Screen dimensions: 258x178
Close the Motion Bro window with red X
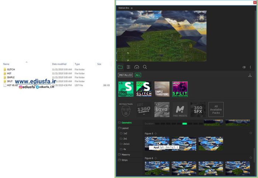(255, 3)
